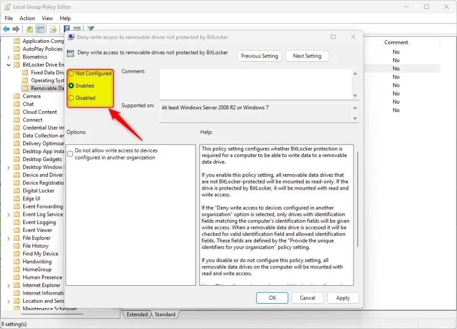The image size is (457, 329).
Task: Select the Human Presence tree item
Action: pyautogui.click(x=42, y=277)
